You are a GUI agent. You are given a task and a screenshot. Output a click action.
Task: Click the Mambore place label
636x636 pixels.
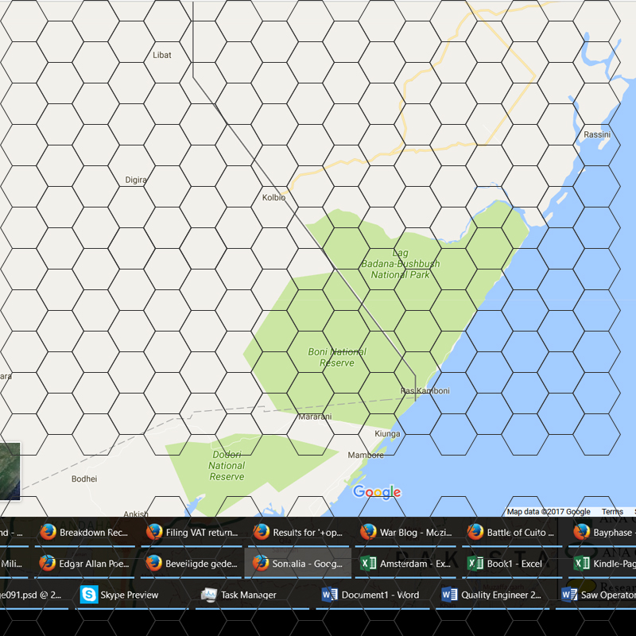tap(366, 455)
